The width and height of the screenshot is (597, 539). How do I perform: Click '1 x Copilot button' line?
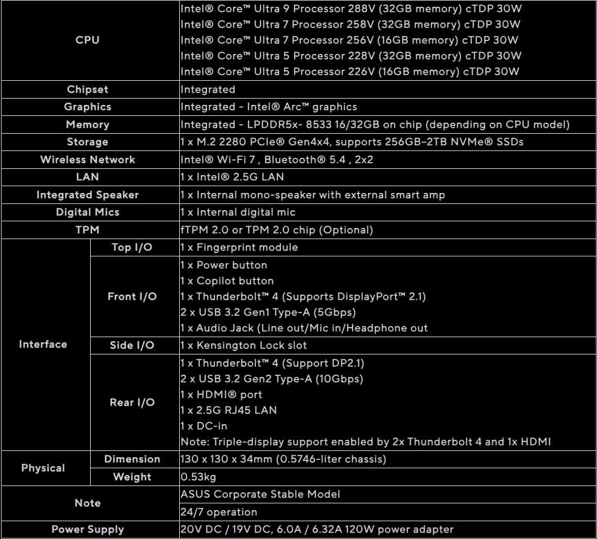pos(227,281)
